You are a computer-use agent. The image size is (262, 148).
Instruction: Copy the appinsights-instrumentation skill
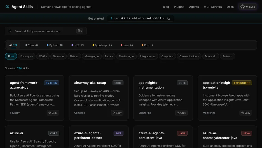[x=181, y=113]
